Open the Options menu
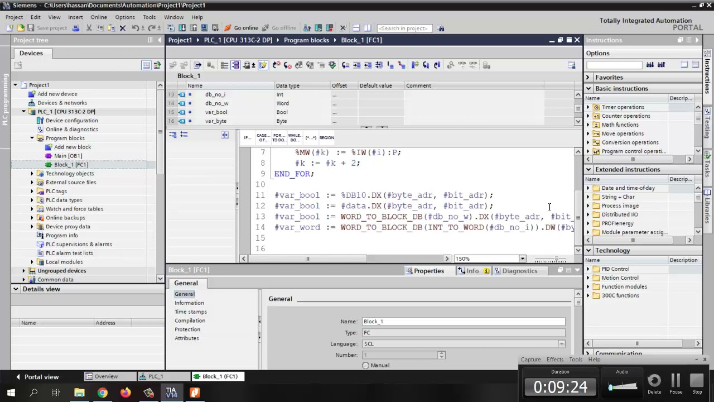 pyautogui.click(x=125, y=17)
